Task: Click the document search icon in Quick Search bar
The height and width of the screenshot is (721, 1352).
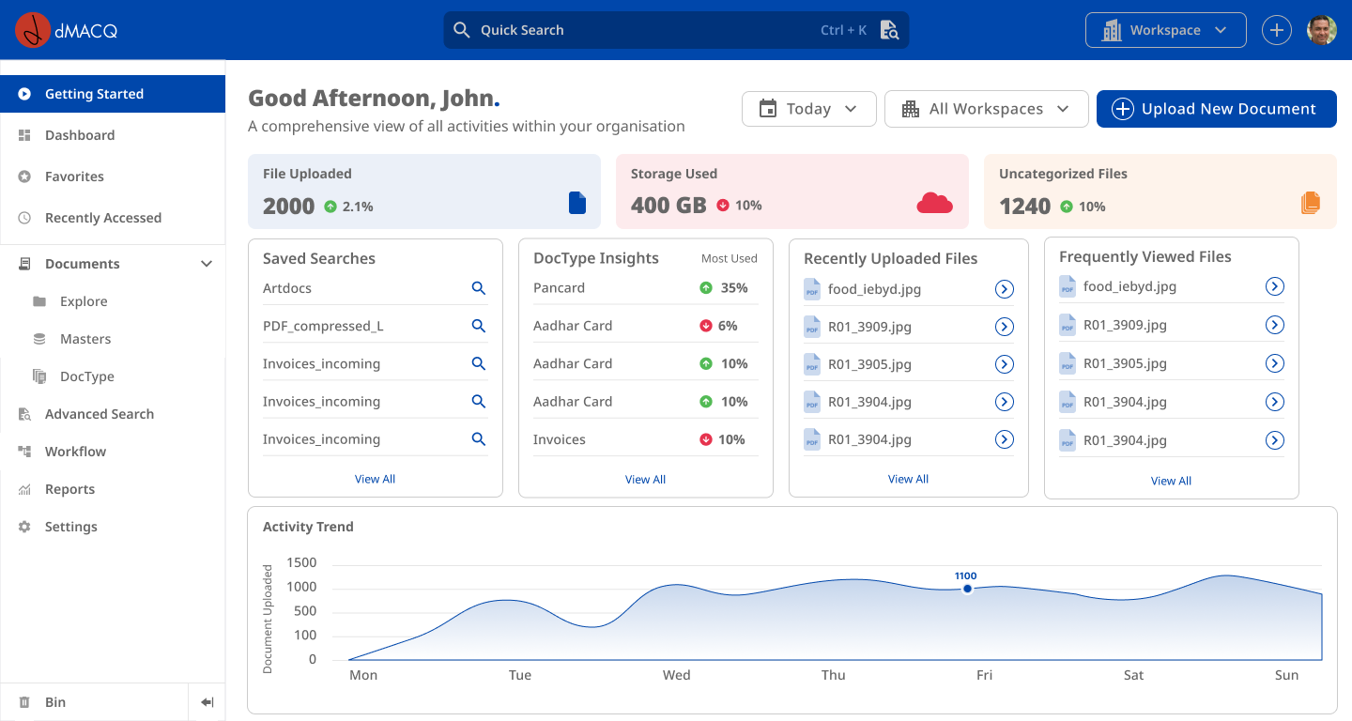Action: click(889, 30)
